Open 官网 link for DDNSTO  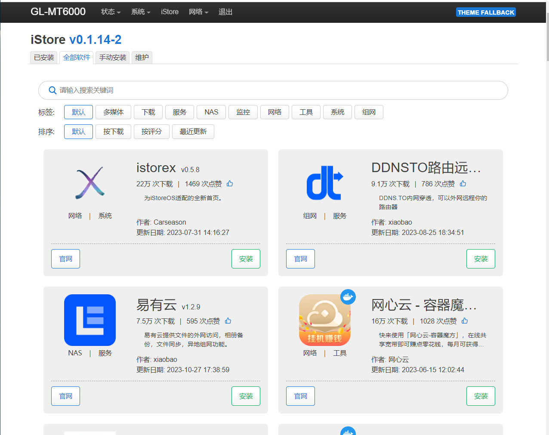(x=300, y=259)
